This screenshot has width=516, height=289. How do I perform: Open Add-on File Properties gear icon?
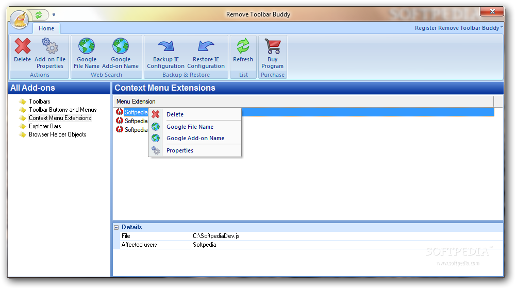click(x=50, y=46)
